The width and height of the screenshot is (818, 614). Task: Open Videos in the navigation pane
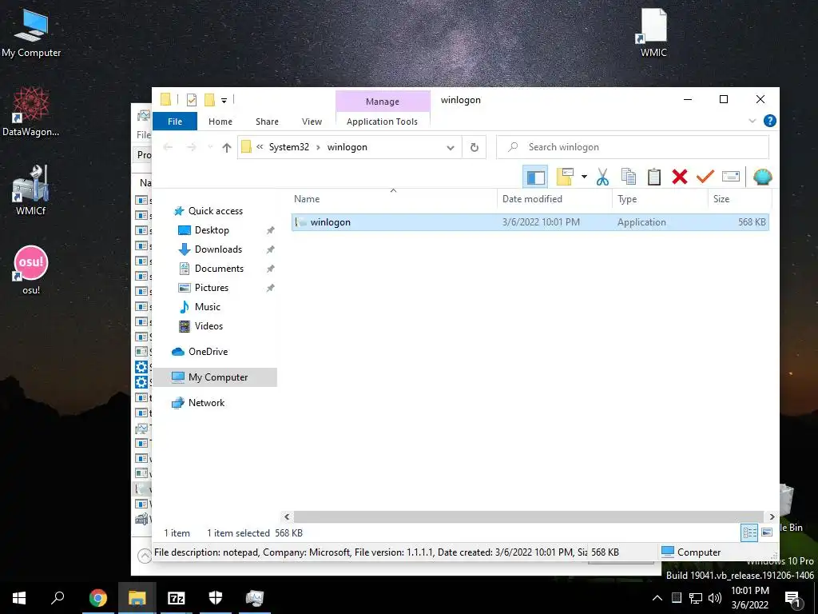tap(208, 326)
